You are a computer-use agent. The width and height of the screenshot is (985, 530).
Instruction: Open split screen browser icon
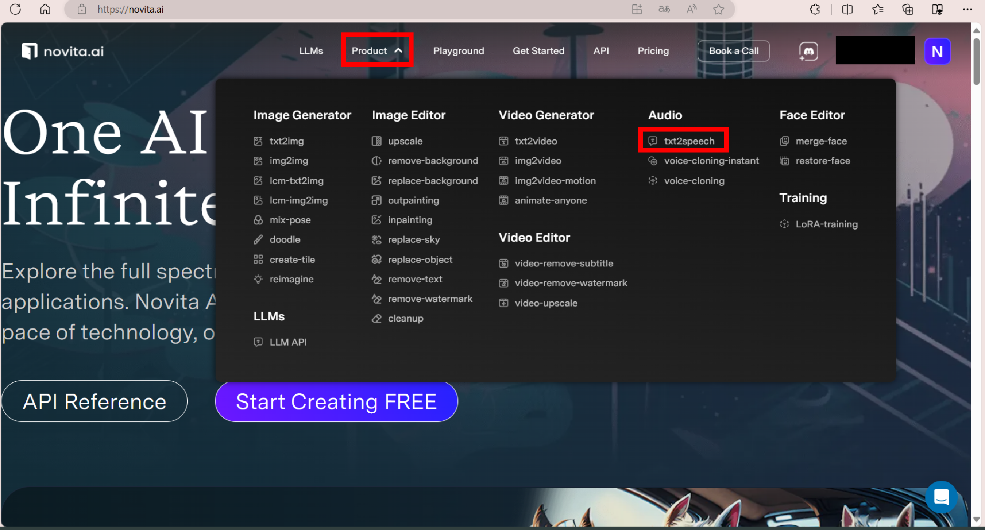[847, 9]
